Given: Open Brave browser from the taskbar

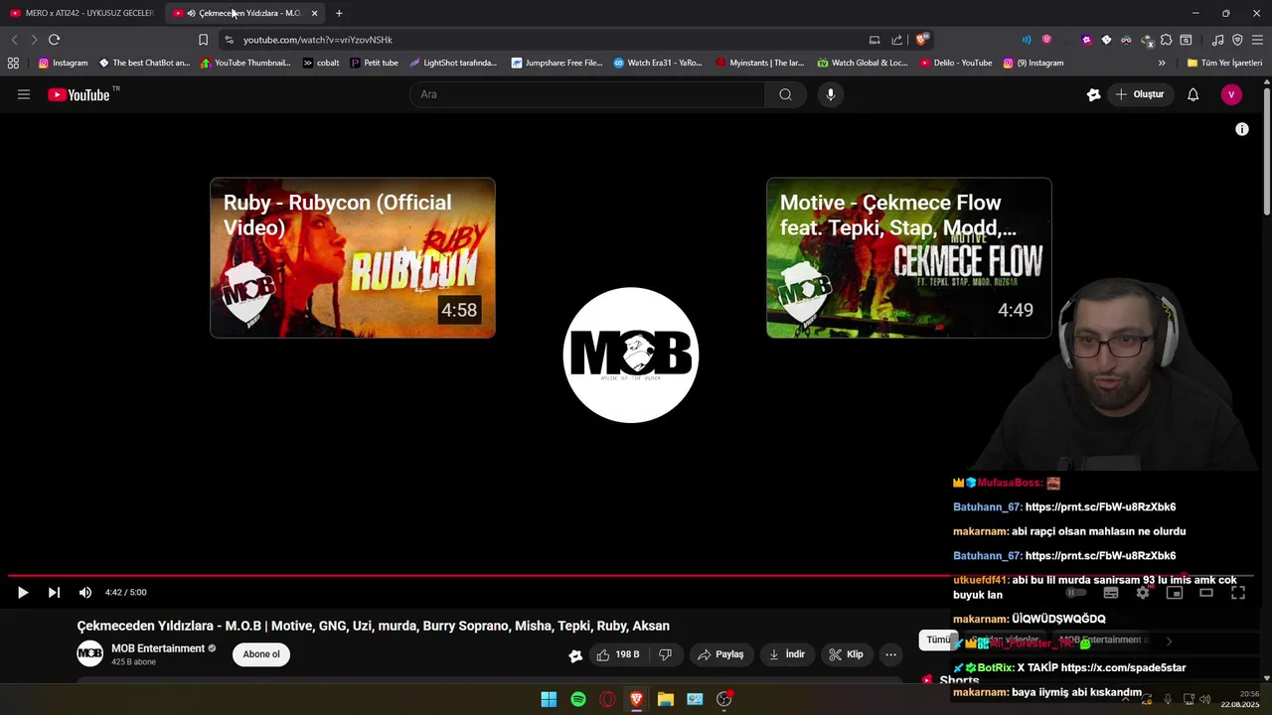Looking at the screenshot, I should 636,699.
